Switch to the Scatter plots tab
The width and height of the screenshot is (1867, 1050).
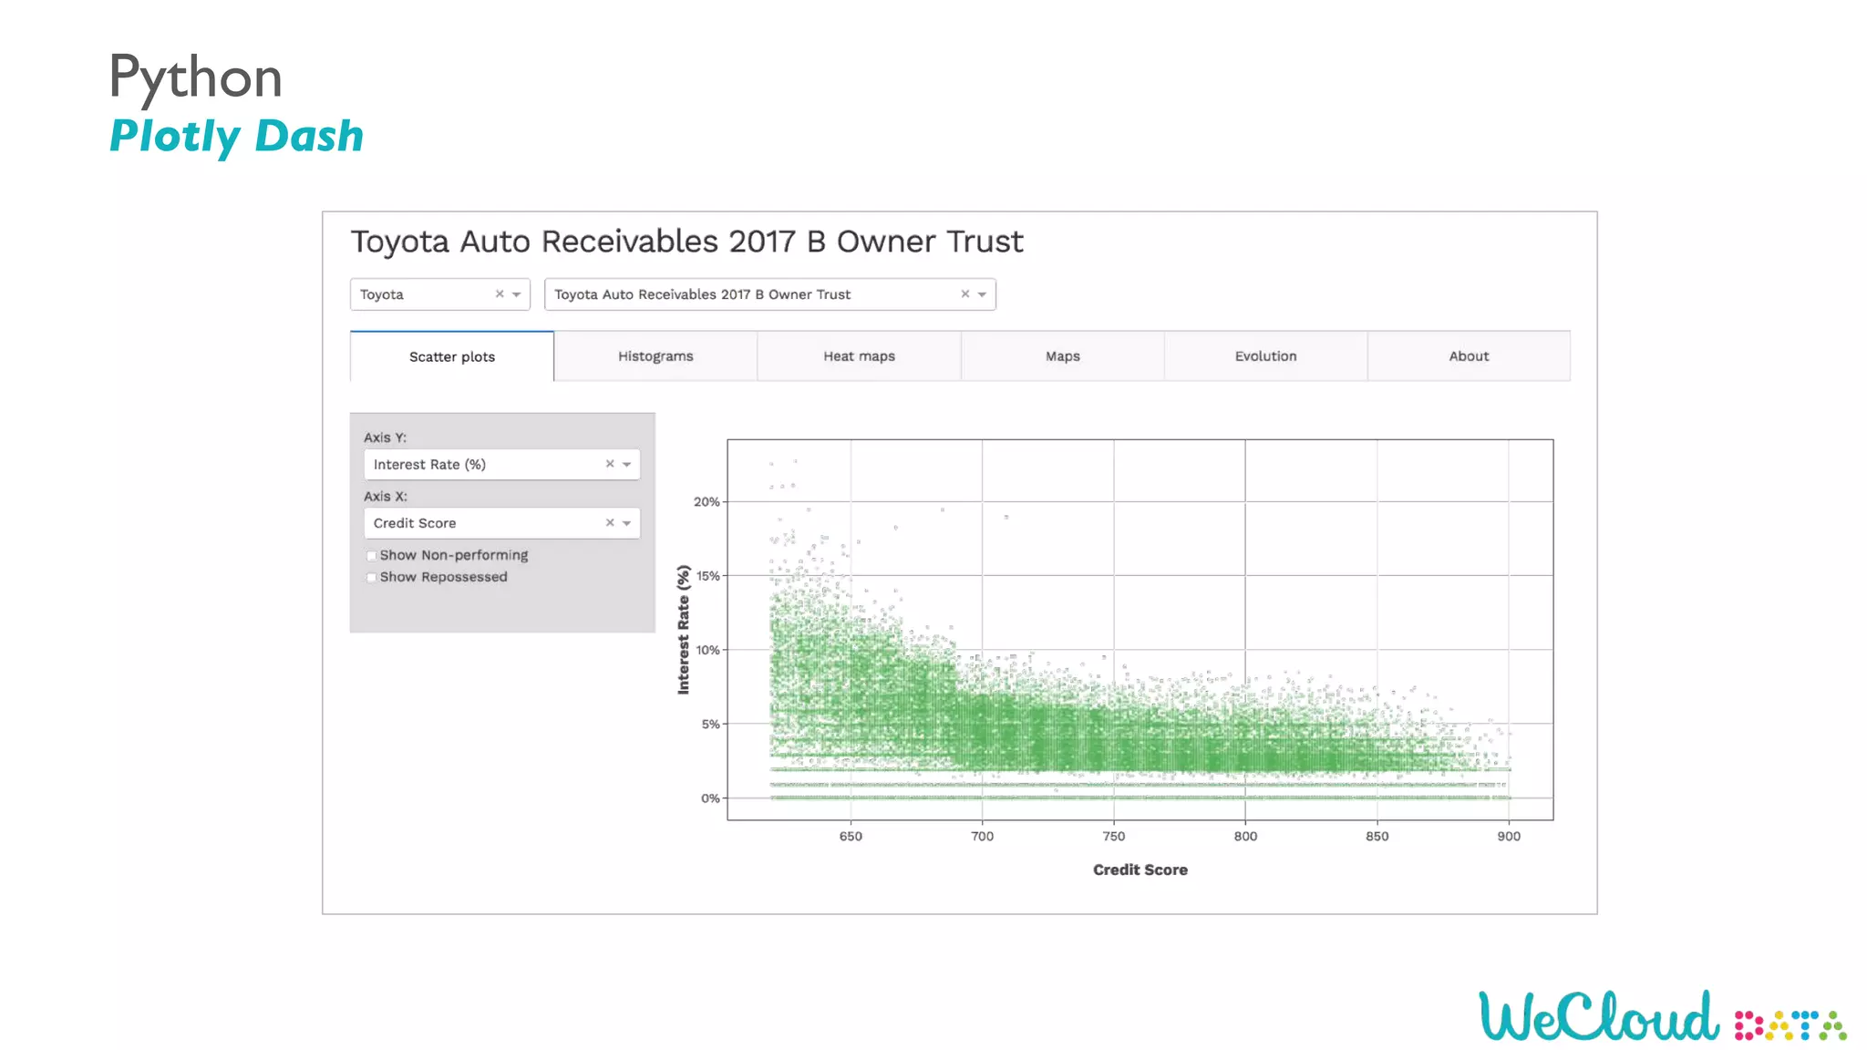click(452, 356)
